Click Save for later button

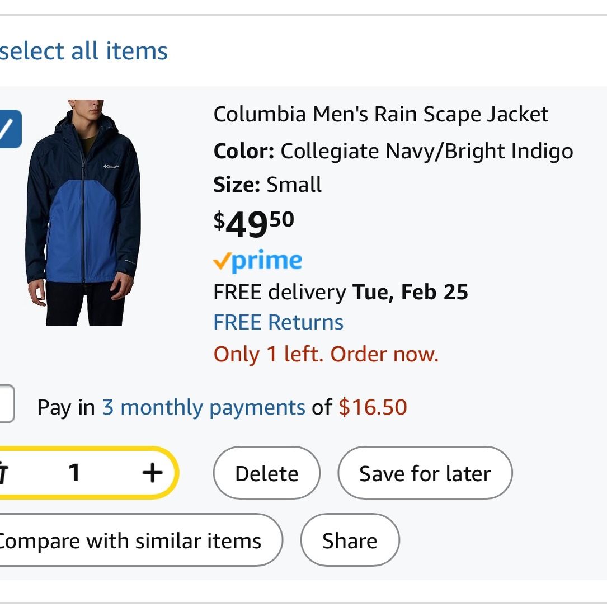coord(425,473)
